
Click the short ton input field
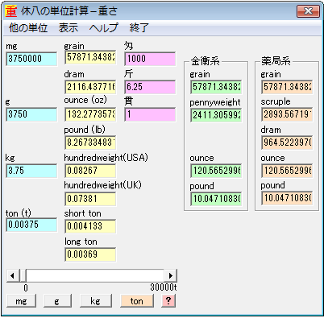coord(90,226)
